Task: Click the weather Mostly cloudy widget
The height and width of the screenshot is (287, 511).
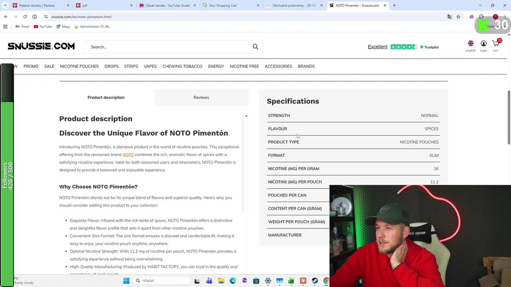Action: (x=24, y=281)
